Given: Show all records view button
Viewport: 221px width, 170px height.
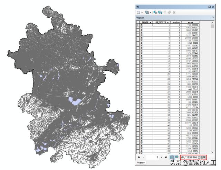Looking at the screenshot, I should [172, 157].
